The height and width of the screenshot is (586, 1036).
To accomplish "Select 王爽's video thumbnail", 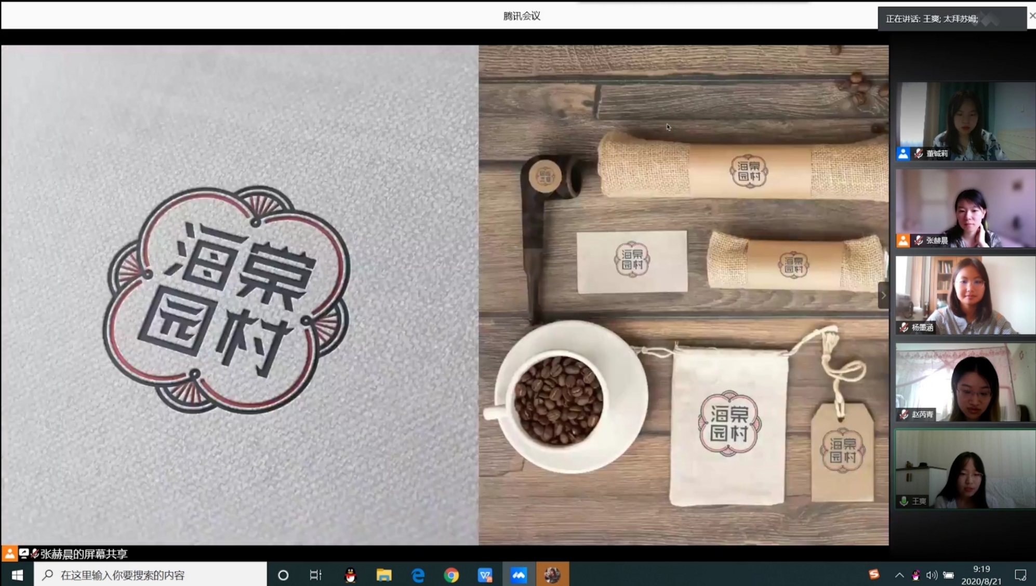I will [x=965, y=469].
